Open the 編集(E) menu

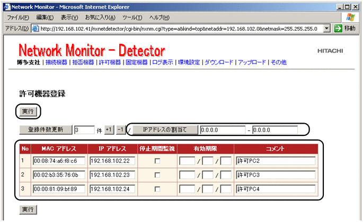tap(45, 17)
